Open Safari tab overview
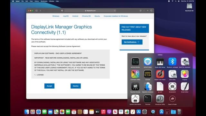 [151, 11]
